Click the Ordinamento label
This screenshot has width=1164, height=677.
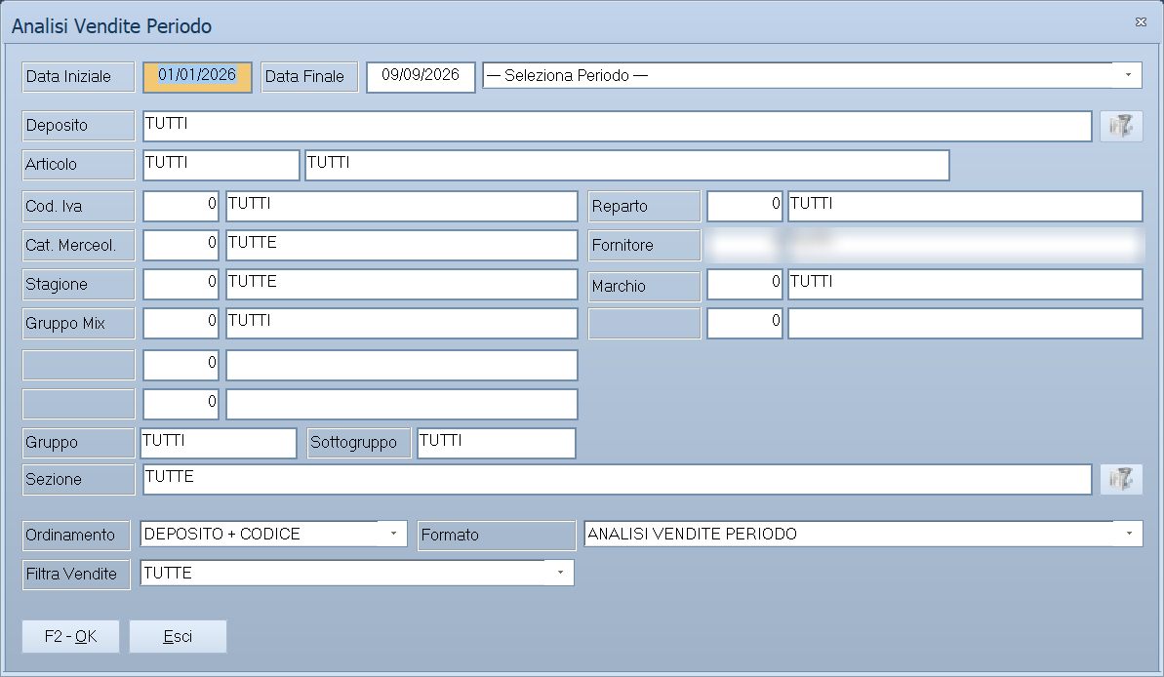[x=76, y=536]
